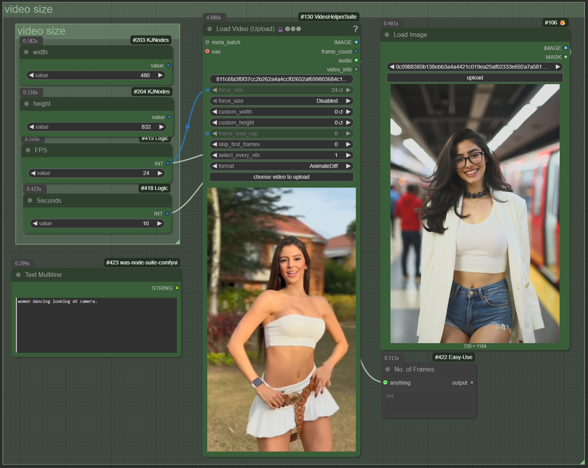Screen dimensions: 588x468
Task: Click the Seconds value field showing 10
Action: click(97, 223)
